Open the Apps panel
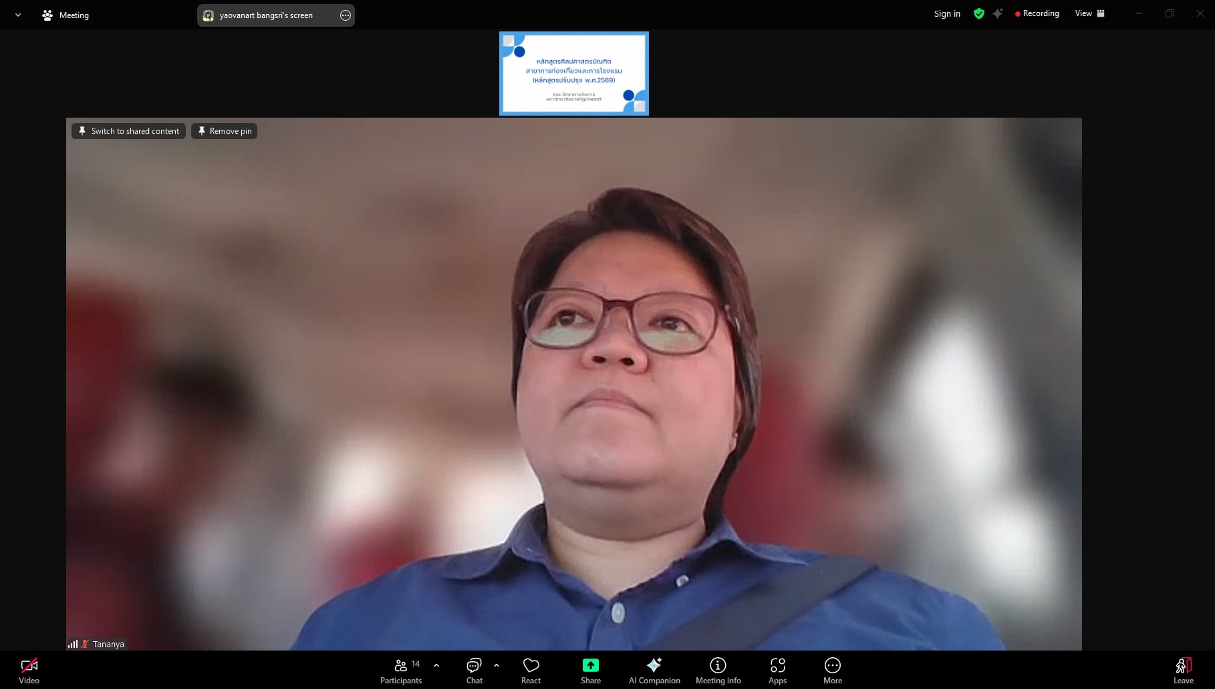1215x690 pixels. [777, 671]
